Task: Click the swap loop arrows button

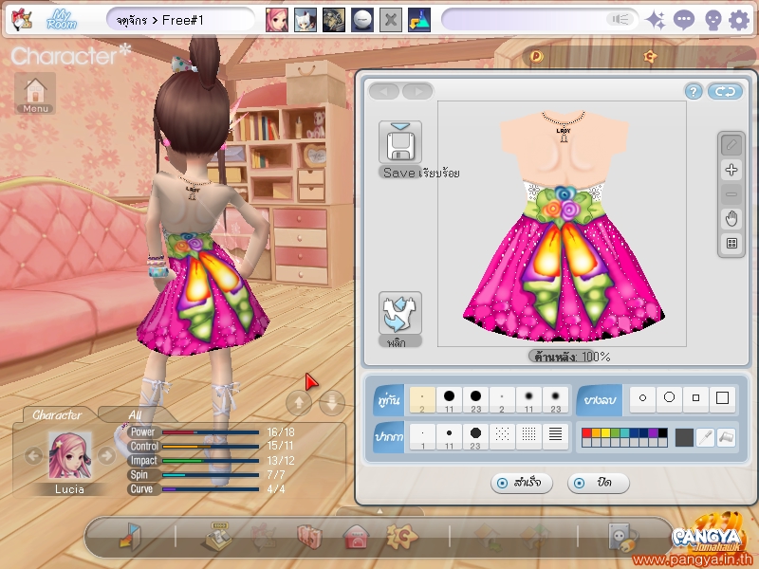Action: (x=725, y=91)
